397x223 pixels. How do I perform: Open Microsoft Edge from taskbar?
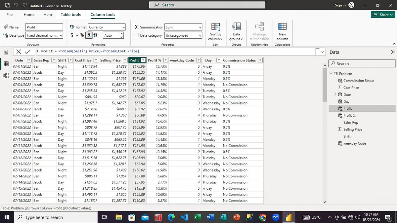(x=171, y=217)
